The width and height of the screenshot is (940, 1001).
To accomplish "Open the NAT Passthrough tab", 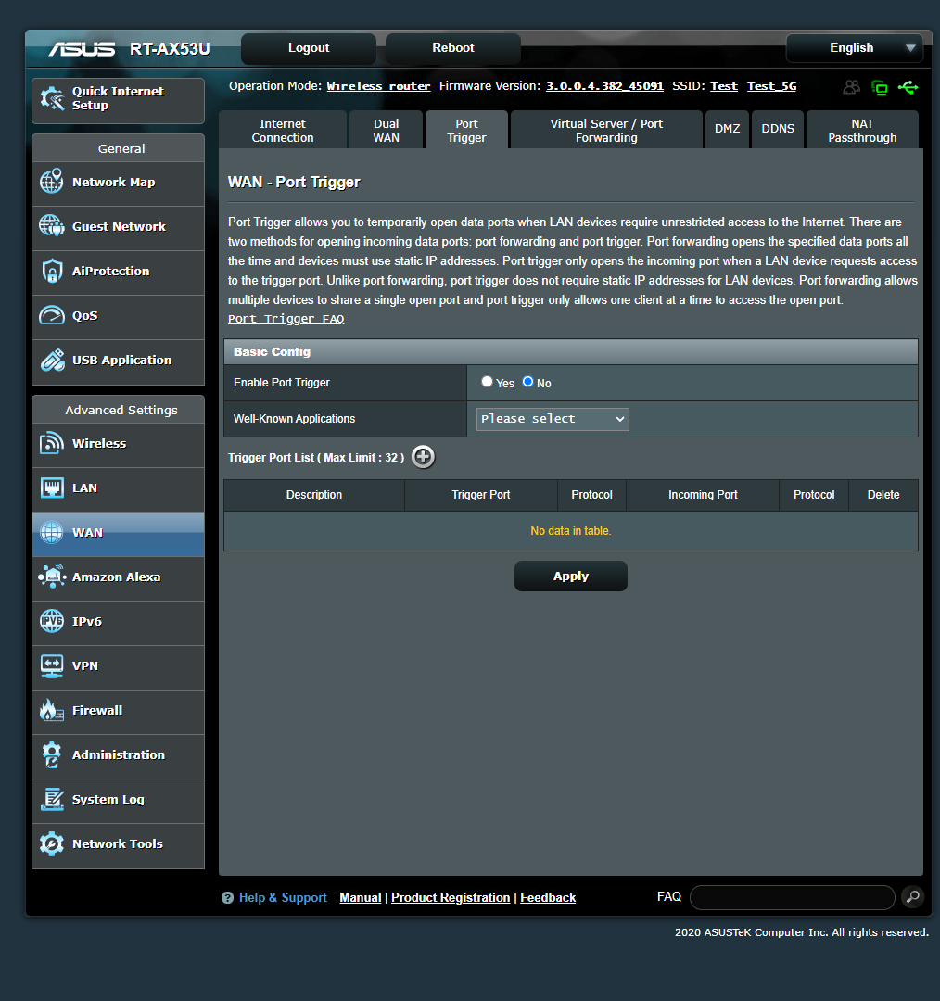I will pos(862,131).
